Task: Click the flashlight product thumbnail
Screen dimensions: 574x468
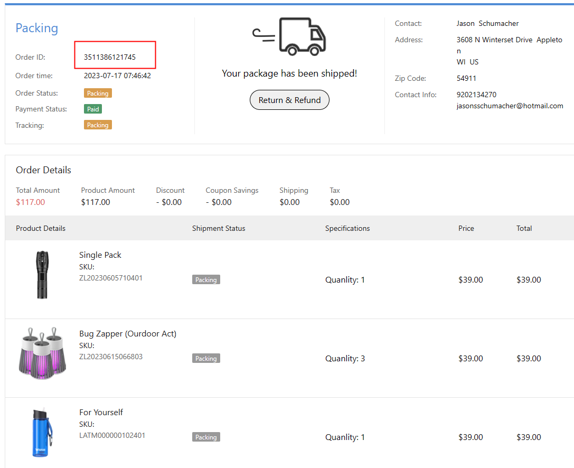Action: click(42, 275)
